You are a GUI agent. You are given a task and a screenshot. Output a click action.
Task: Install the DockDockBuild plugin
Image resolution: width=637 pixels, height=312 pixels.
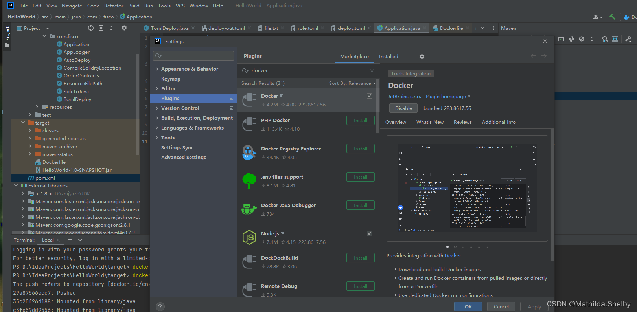(x=361, y=258)
